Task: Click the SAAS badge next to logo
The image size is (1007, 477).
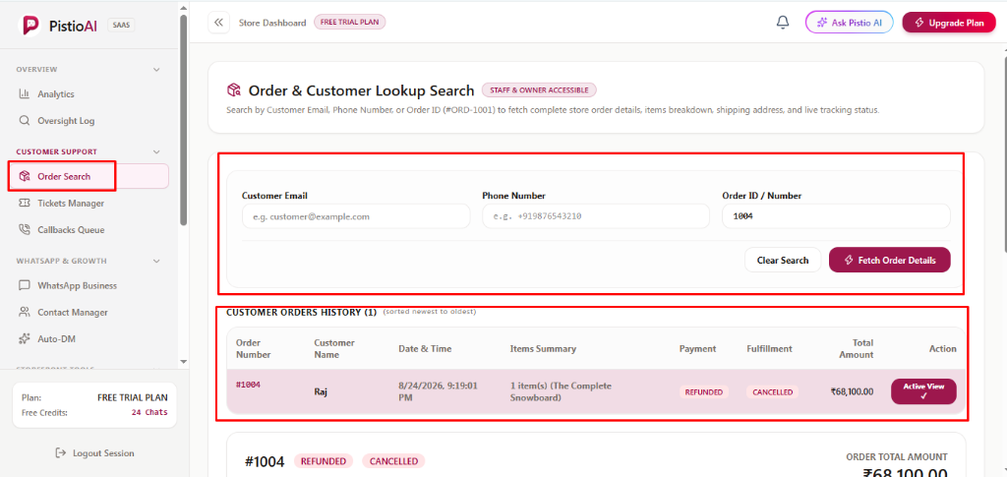Action: click(121, 25)
